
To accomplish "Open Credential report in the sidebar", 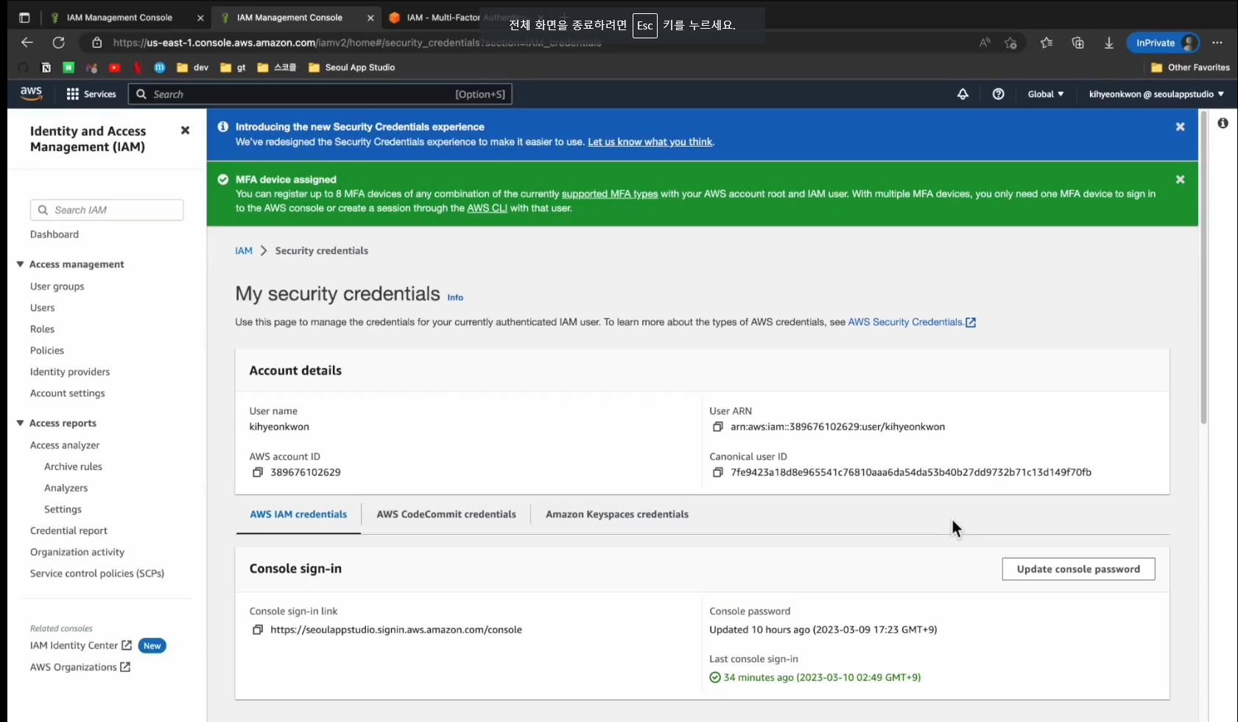I will pos(69,531).
